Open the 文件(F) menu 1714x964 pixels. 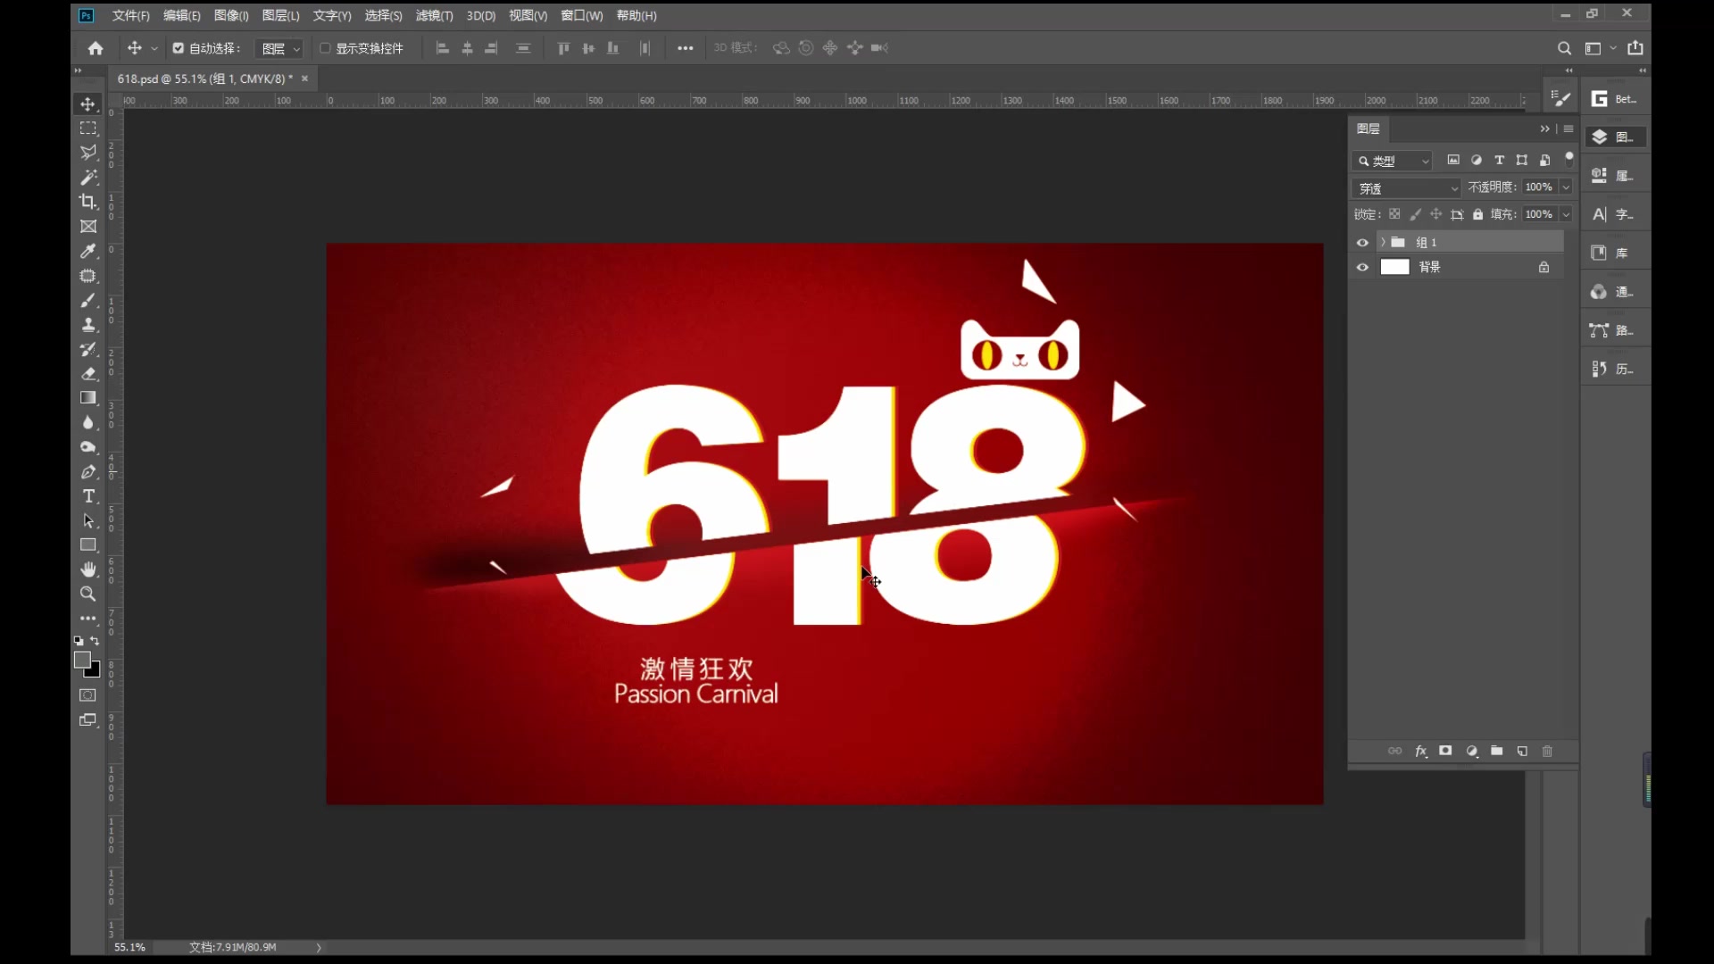[x=131, y=16]
